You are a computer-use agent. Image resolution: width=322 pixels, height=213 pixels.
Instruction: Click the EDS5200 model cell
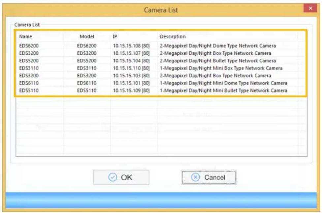pos(87,61)
